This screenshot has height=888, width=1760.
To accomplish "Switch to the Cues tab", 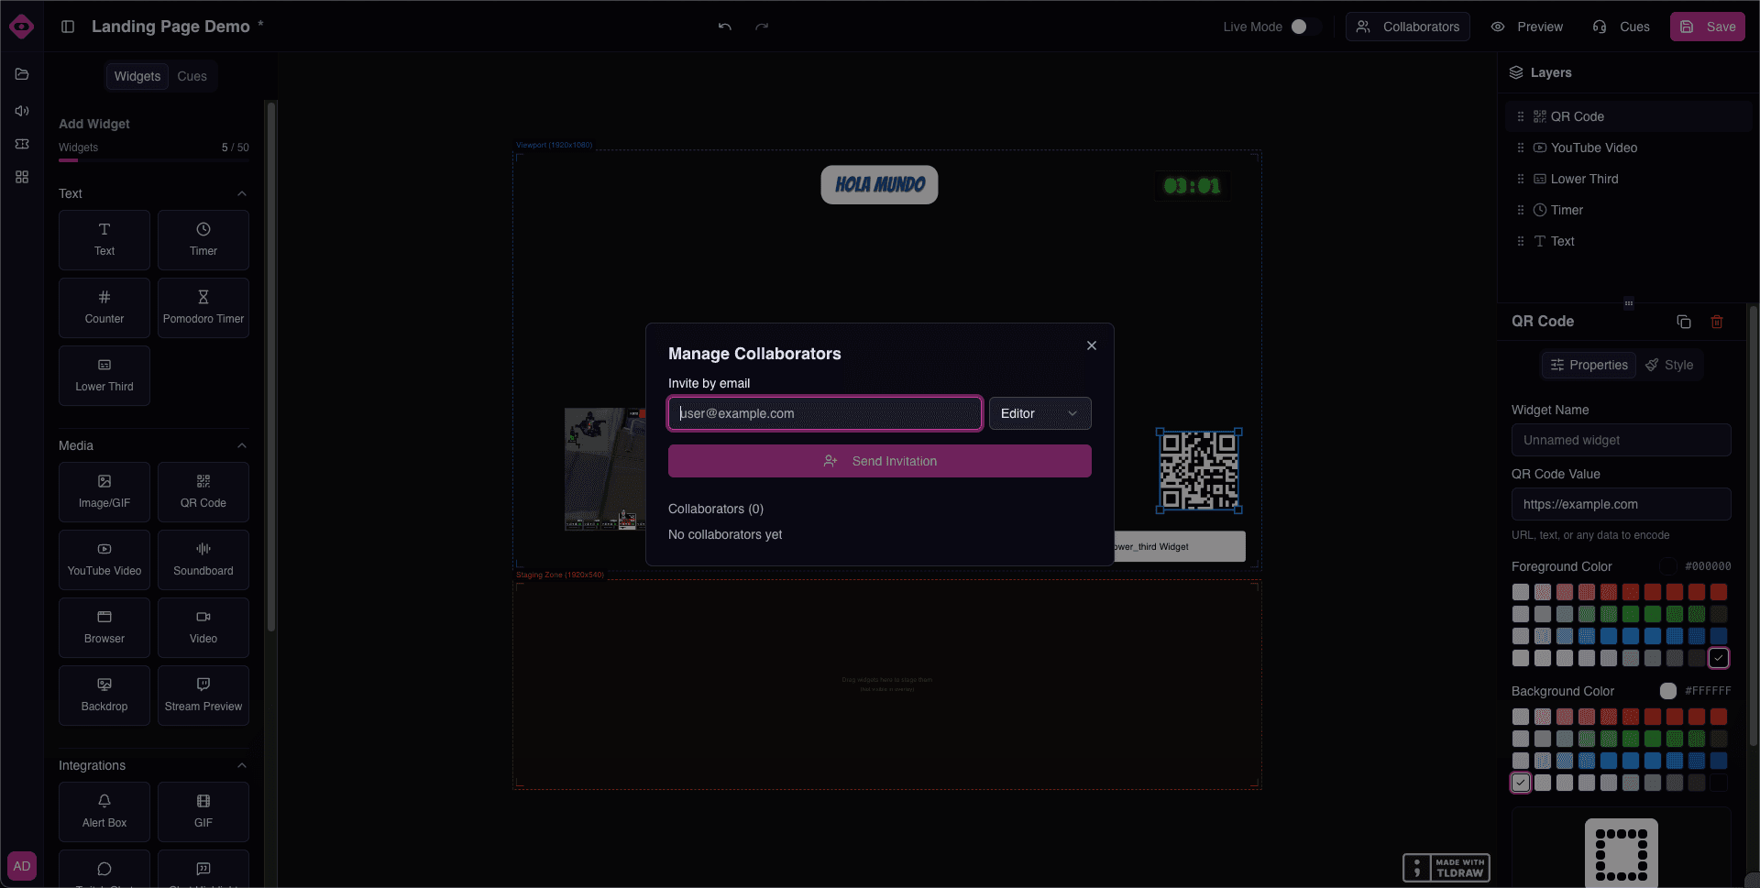I will point(192,76).
